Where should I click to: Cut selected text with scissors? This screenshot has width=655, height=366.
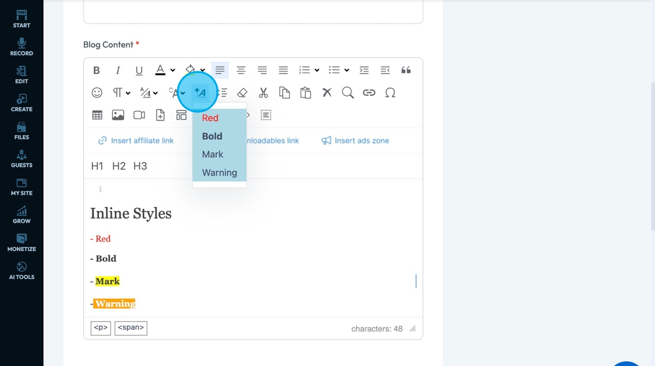263,93
